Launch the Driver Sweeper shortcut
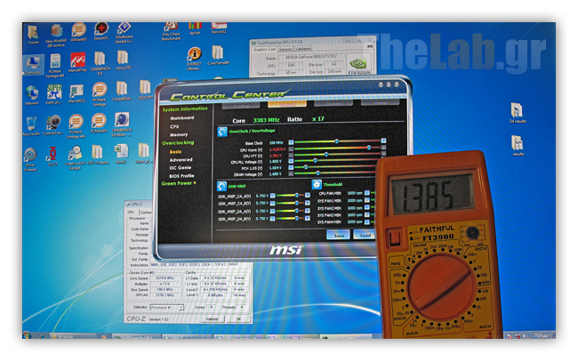The image size is (578, 361). tap(31, 153)
